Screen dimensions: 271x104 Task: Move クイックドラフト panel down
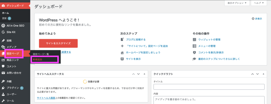[x=258, y=74]
